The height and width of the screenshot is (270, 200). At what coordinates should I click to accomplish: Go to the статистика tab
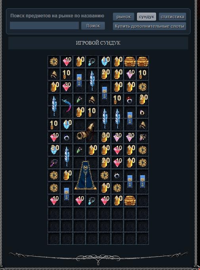pyautogui.click(x=172, y=17)
